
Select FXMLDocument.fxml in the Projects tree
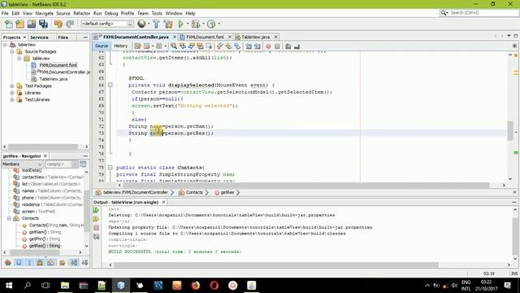point(58,65)
